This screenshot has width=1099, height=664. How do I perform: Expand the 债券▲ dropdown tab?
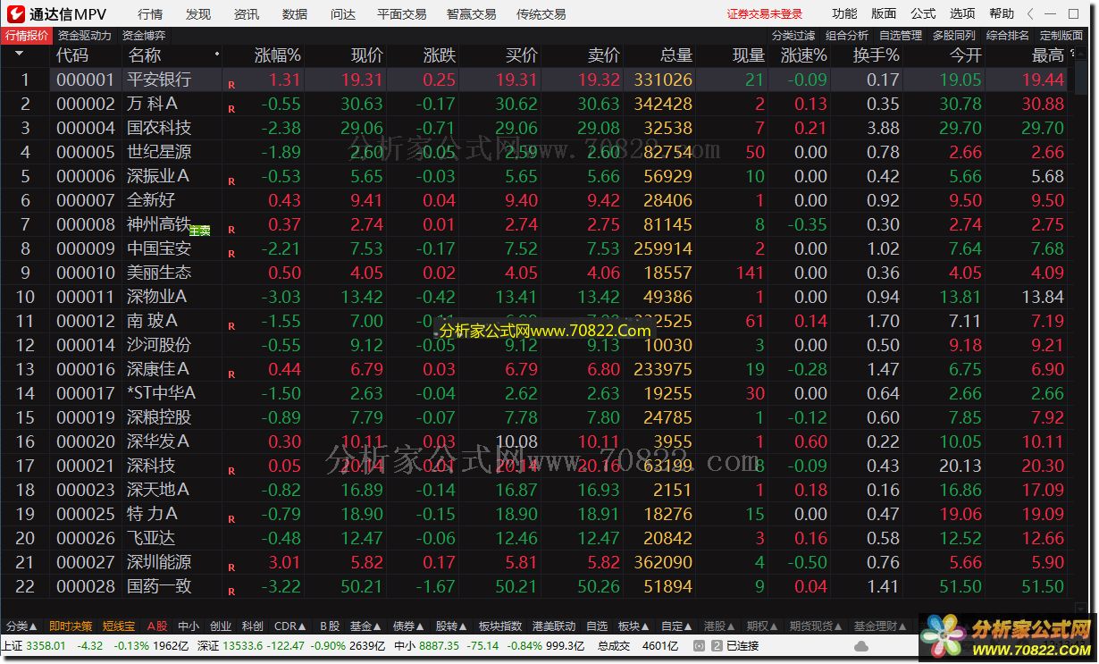coord(408,626)
